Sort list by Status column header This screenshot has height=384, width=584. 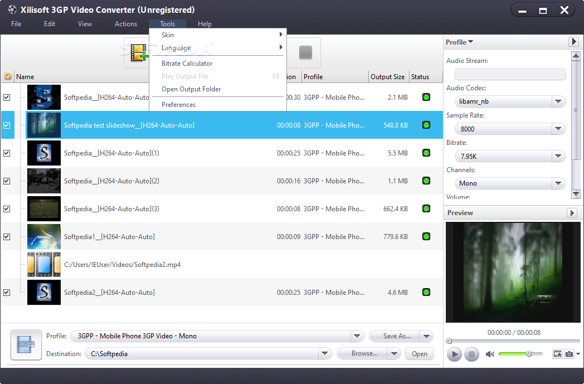pos(426,77)
